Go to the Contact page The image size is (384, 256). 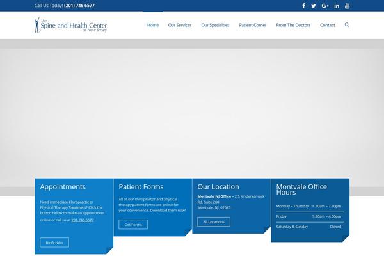pos(328,25)
